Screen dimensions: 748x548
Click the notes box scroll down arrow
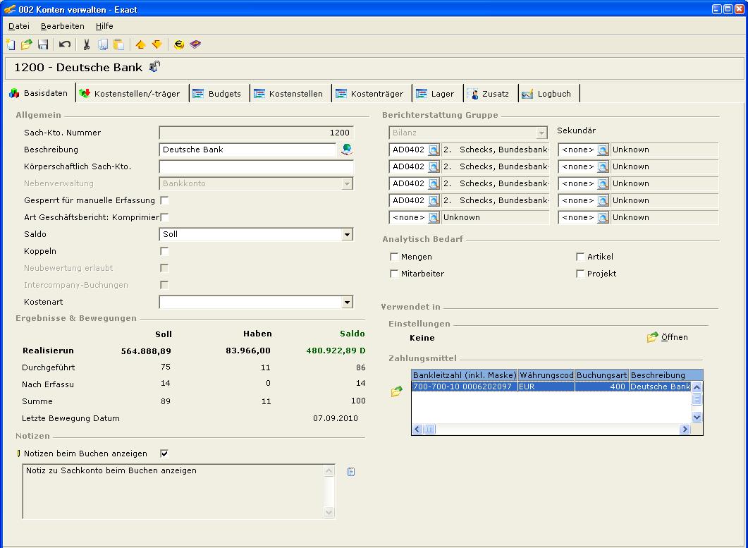[x=329, y=512]
